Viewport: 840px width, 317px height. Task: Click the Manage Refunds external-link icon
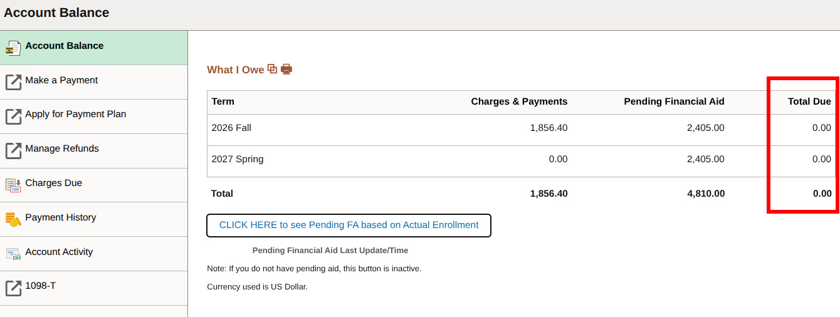pyautogui.click(x=13, y=151)
